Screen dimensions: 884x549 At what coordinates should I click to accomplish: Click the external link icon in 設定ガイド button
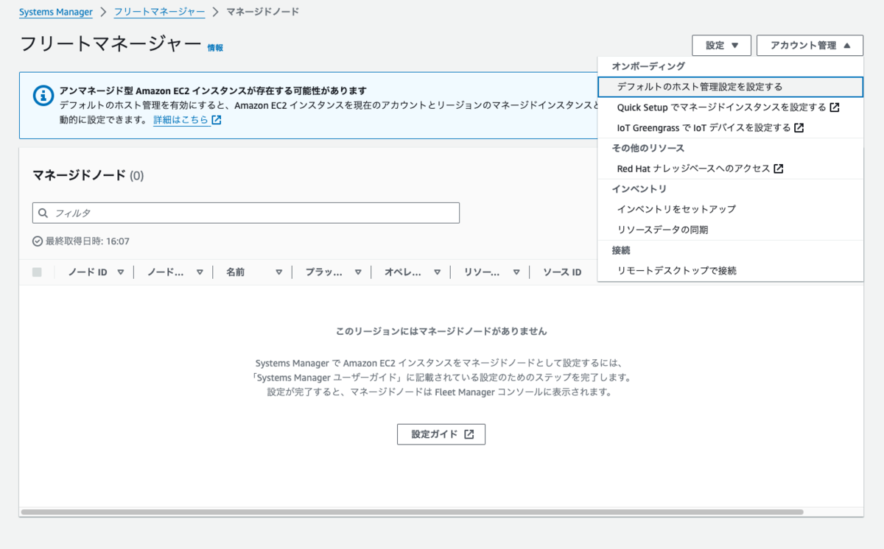469,434
